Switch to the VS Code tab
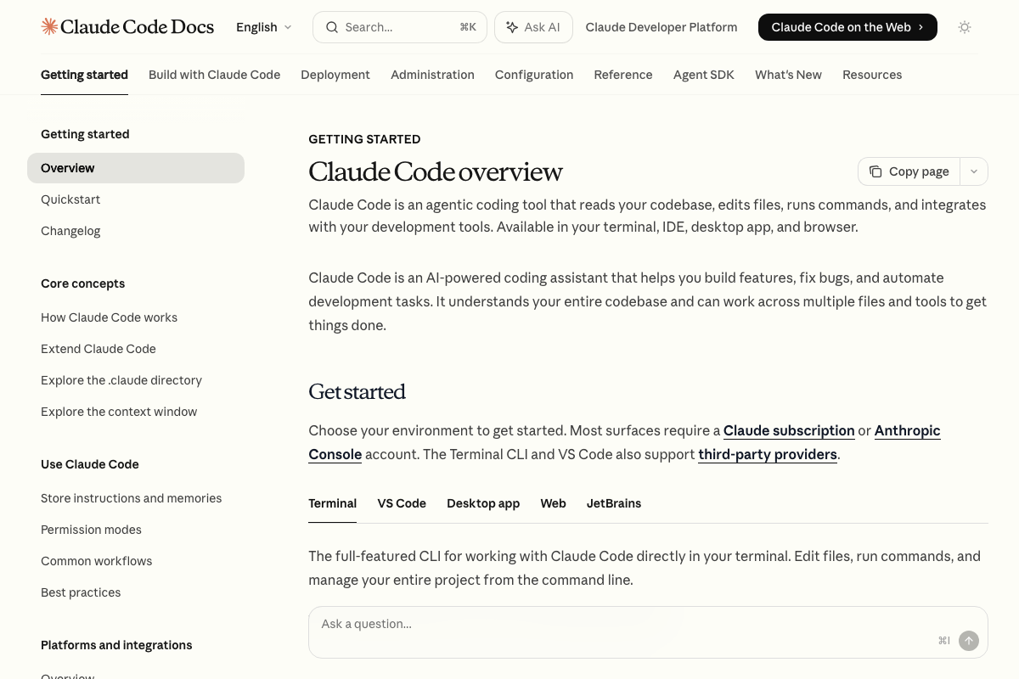The height and width of the screenshot is (679, 1019). point(402,503)
